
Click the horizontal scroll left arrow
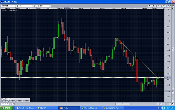(13, 104)
